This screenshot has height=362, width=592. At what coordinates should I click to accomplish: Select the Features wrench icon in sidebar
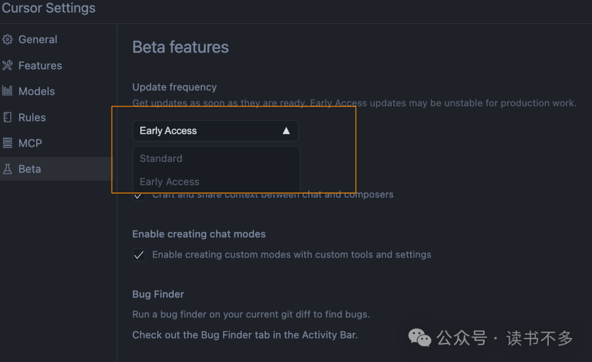(x=8, y=65)
